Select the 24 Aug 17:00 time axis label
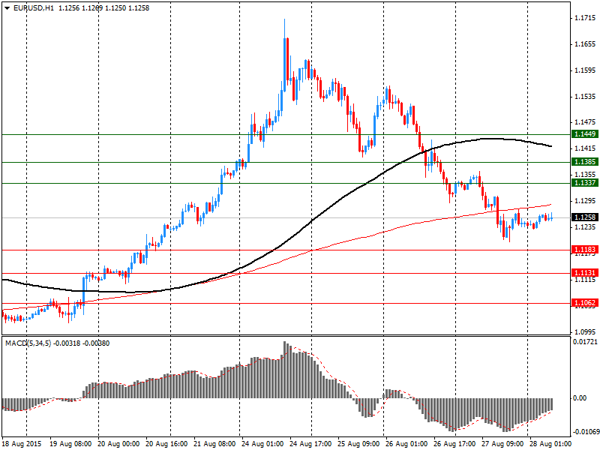The image size is (600, 450). tap(310, 444)
